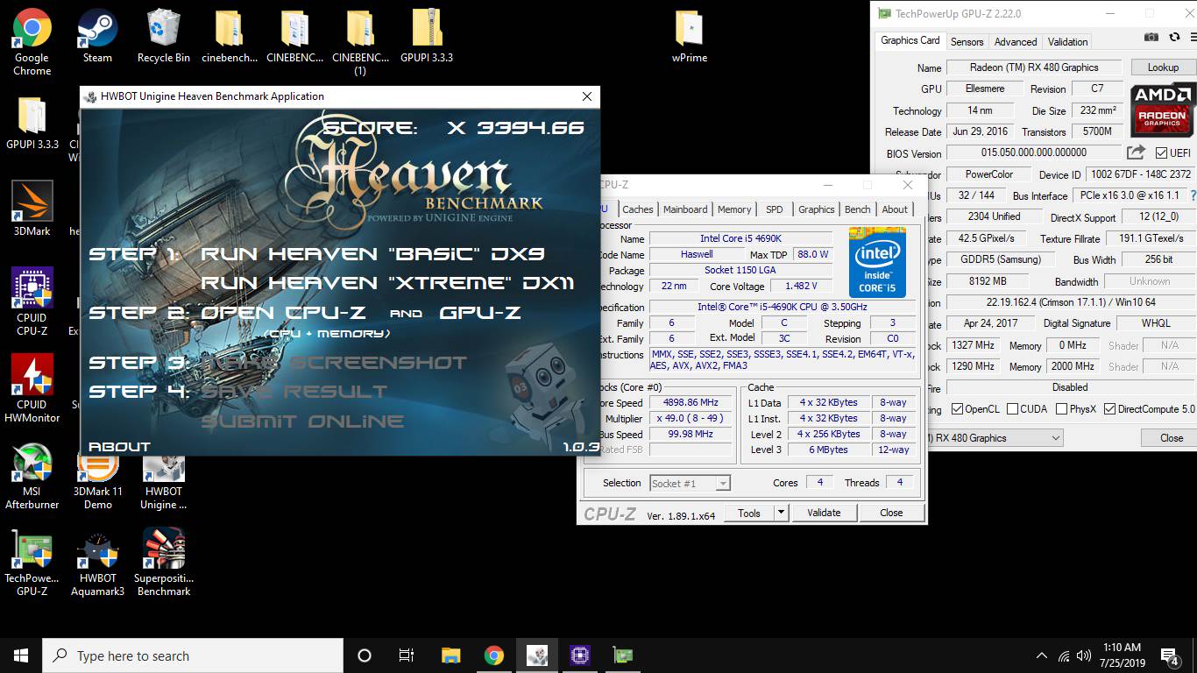Viewport: 1197px width, 673px height.
Task: Click the AMD Radeon Graphics logo in GPU-Z
Action: click(x=1163, y=110)
